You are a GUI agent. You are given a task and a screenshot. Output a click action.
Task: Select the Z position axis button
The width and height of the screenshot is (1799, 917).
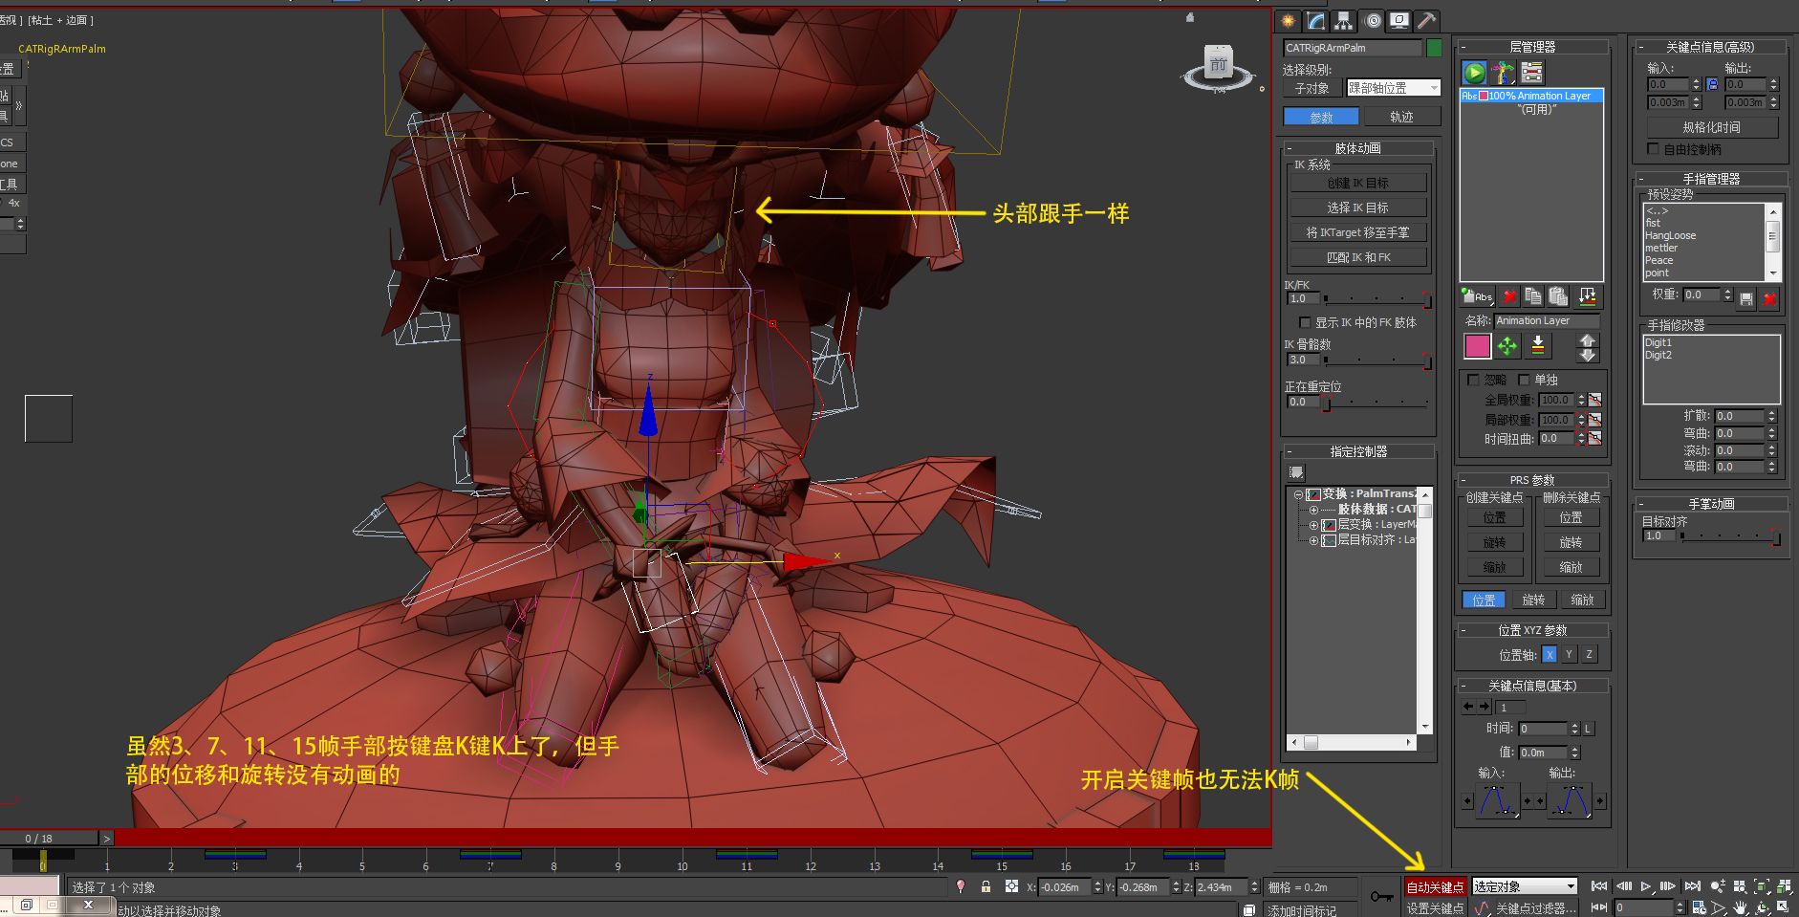1589,654
